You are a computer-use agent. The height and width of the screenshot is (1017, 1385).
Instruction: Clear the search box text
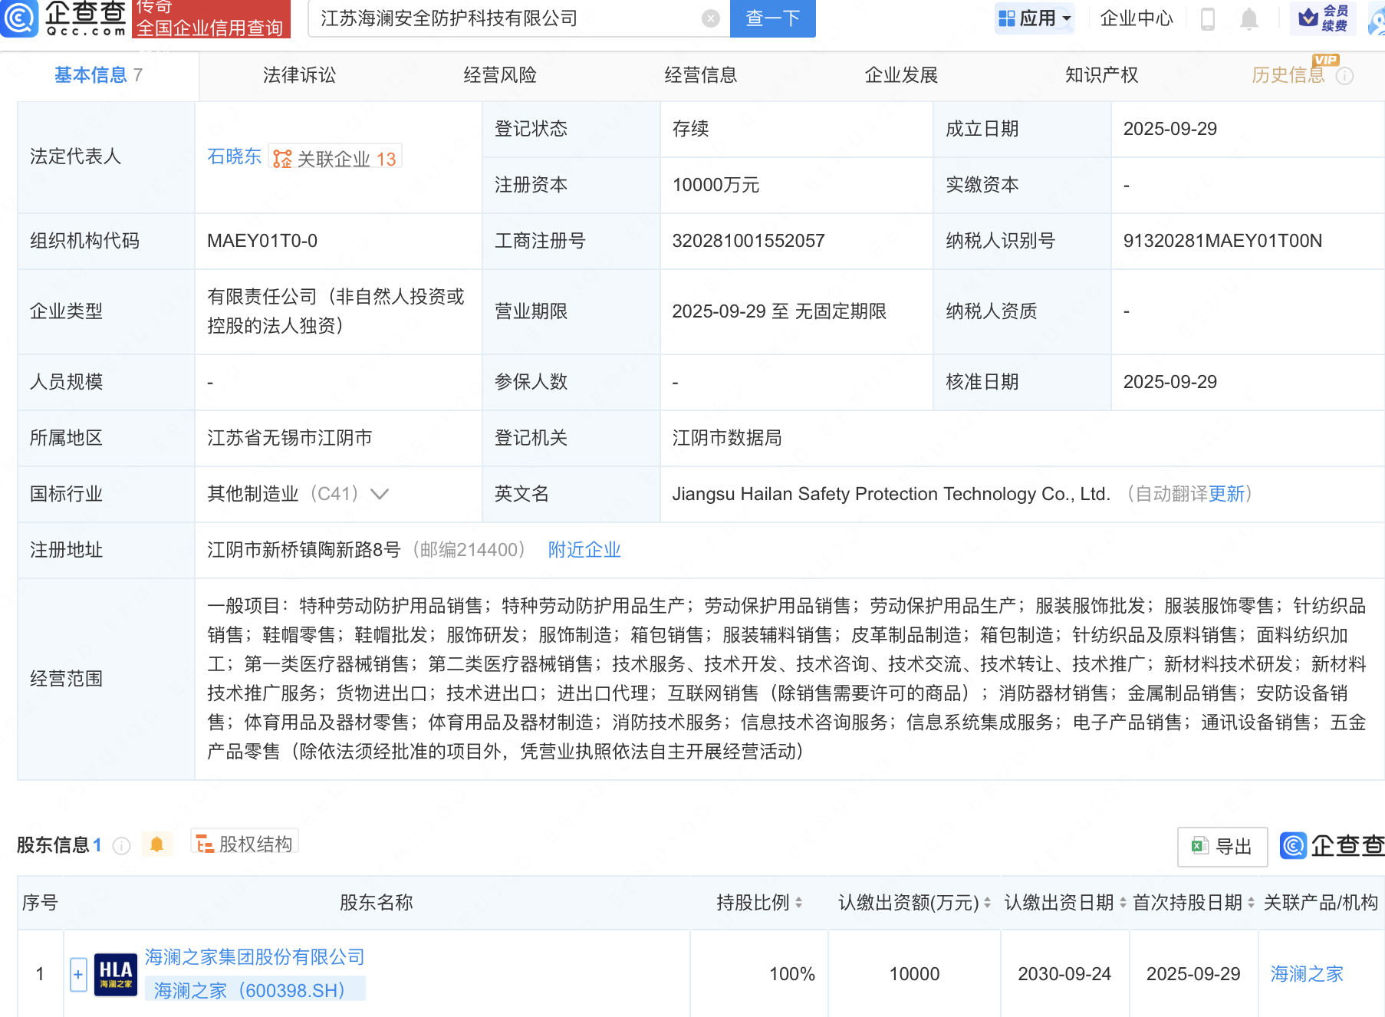pos(711,18)
